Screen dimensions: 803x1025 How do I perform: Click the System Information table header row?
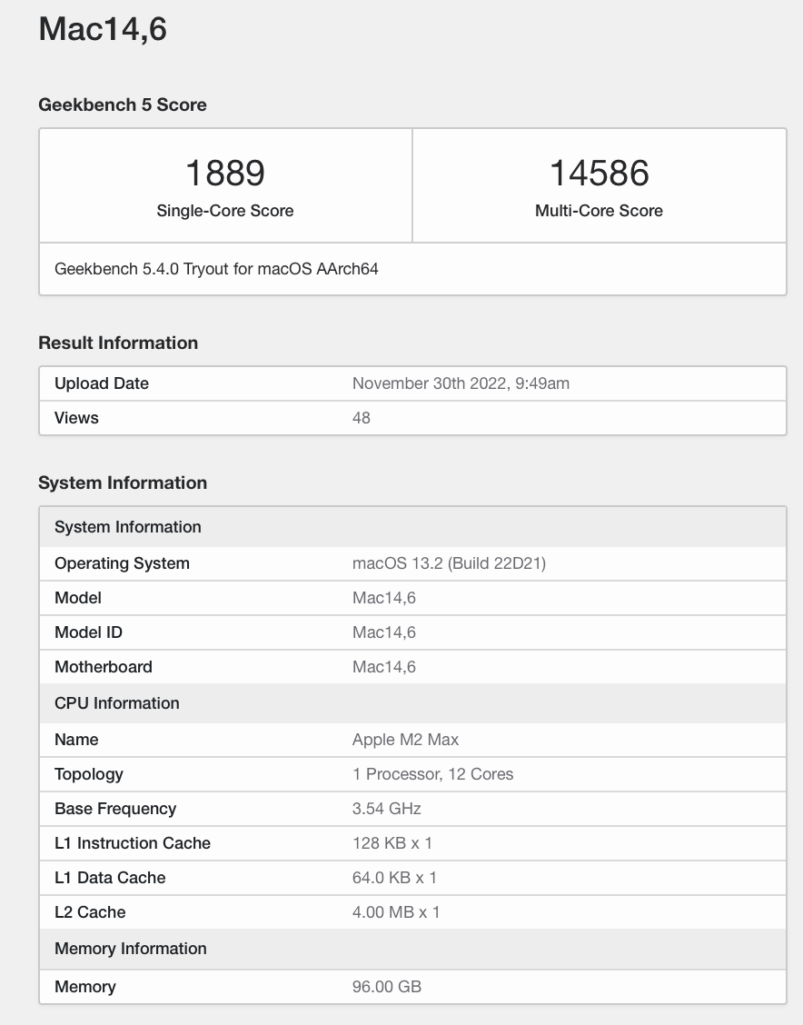pyautogui.click(x=413, y=527)
